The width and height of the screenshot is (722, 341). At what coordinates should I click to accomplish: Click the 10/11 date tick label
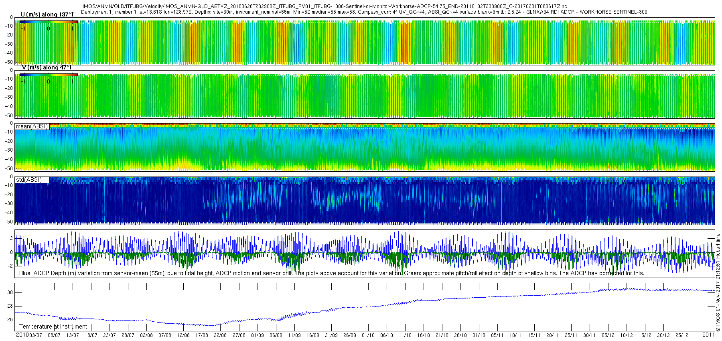516,335
